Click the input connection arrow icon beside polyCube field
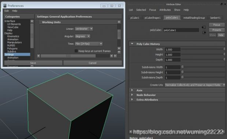The image size is (227, 139). tap(204, 27)
